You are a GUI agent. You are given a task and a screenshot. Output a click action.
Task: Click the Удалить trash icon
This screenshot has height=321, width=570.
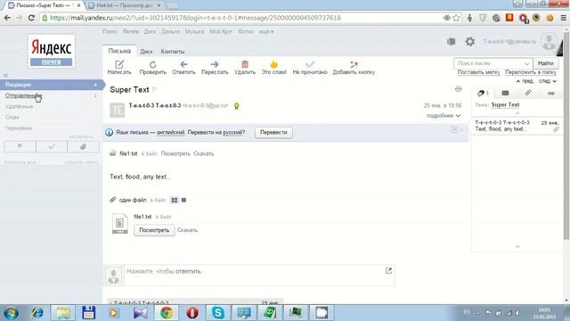[245, 64]
